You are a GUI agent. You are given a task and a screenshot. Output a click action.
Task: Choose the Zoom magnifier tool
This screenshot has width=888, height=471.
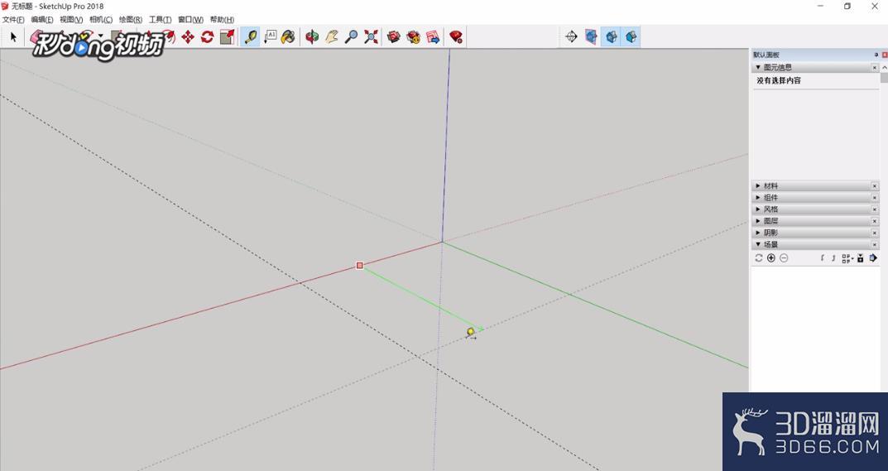[x=352, y=37]
